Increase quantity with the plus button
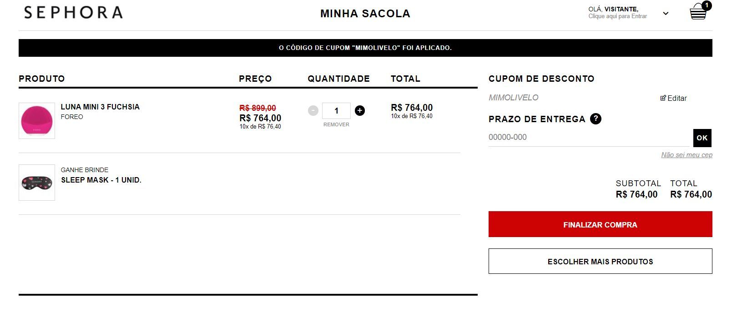747x312 pixels. tap(359, 110)
